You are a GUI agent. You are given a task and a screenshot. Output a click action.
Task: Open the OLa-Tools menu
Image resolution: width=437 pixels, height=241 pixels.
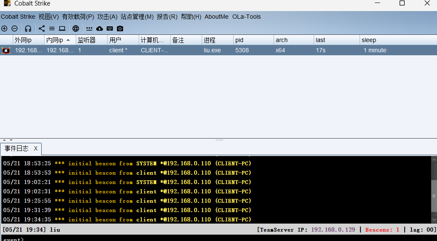pos(247,17)
